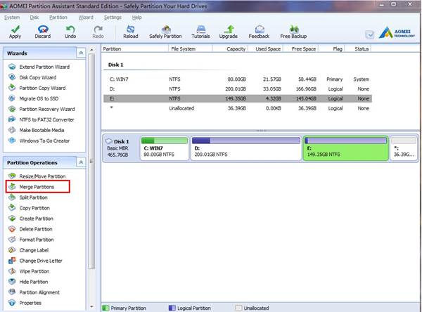The image size is (422, 312).
Task: Choose Make Bootable Media
Action: (37, 130)
